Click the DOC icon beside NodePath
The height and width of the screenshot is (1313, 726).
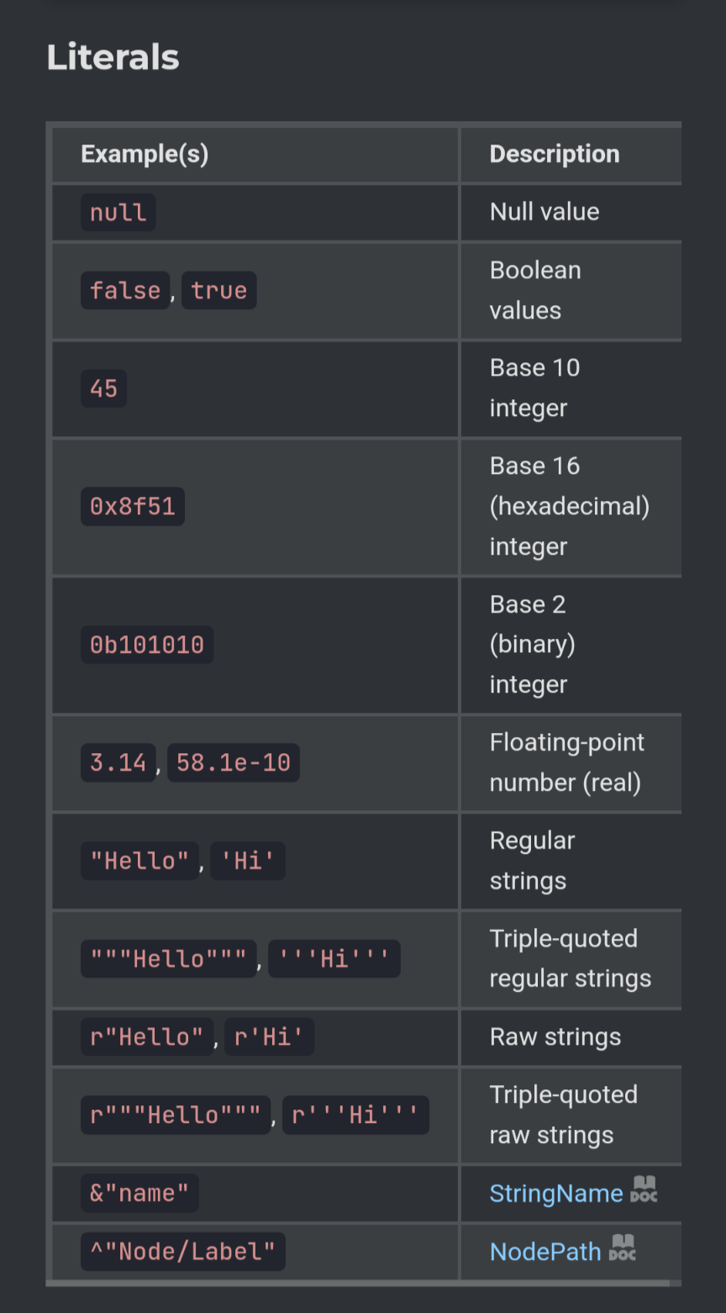pos(623,1247)
